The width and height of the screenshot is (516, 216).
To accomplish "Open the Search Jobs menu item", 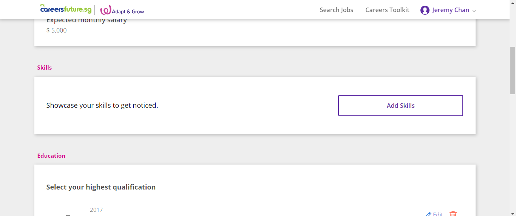I will coord(336,10).
